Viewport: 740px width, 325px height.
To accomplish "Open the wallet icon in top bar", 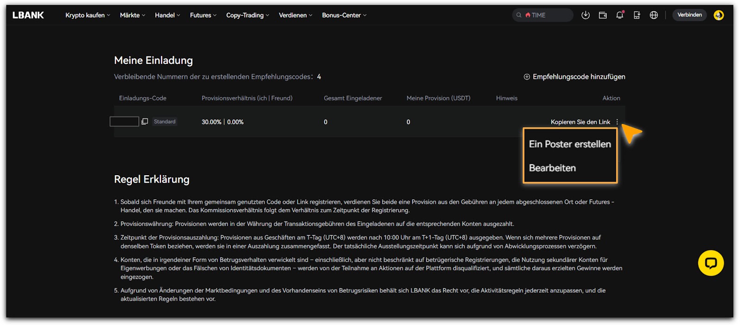I will pyautogui.click(x=603, y=15).
